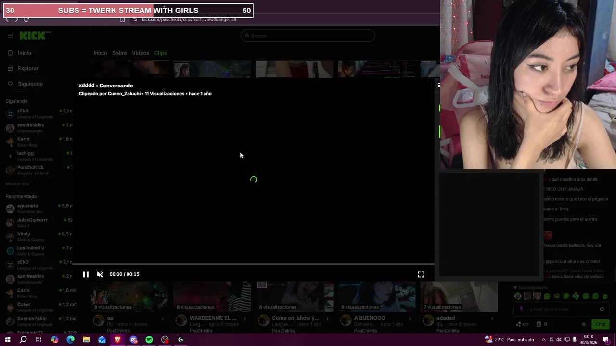Switch to Brave browser on taskbar
616x346 pixels.
coord(117,340)
